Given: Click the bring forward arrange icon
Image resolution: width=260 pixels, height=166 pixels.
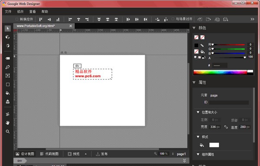Looking at the screenshot, I should 208,20.
